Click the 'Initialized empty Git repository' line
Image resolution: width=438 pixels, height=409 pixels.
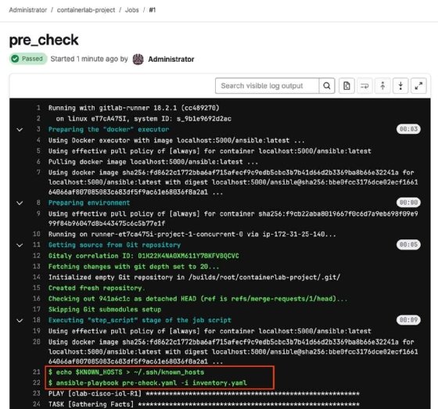click(194, 277)
